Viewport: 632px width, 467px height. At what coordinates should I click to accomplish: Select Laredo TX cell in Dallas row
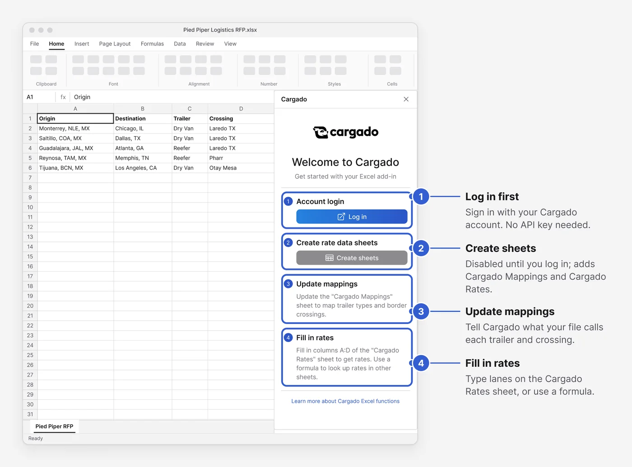pos(241,139)
